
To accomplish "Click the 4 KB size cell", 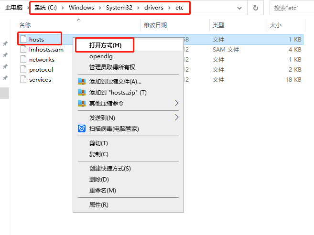I will [295, 50].
